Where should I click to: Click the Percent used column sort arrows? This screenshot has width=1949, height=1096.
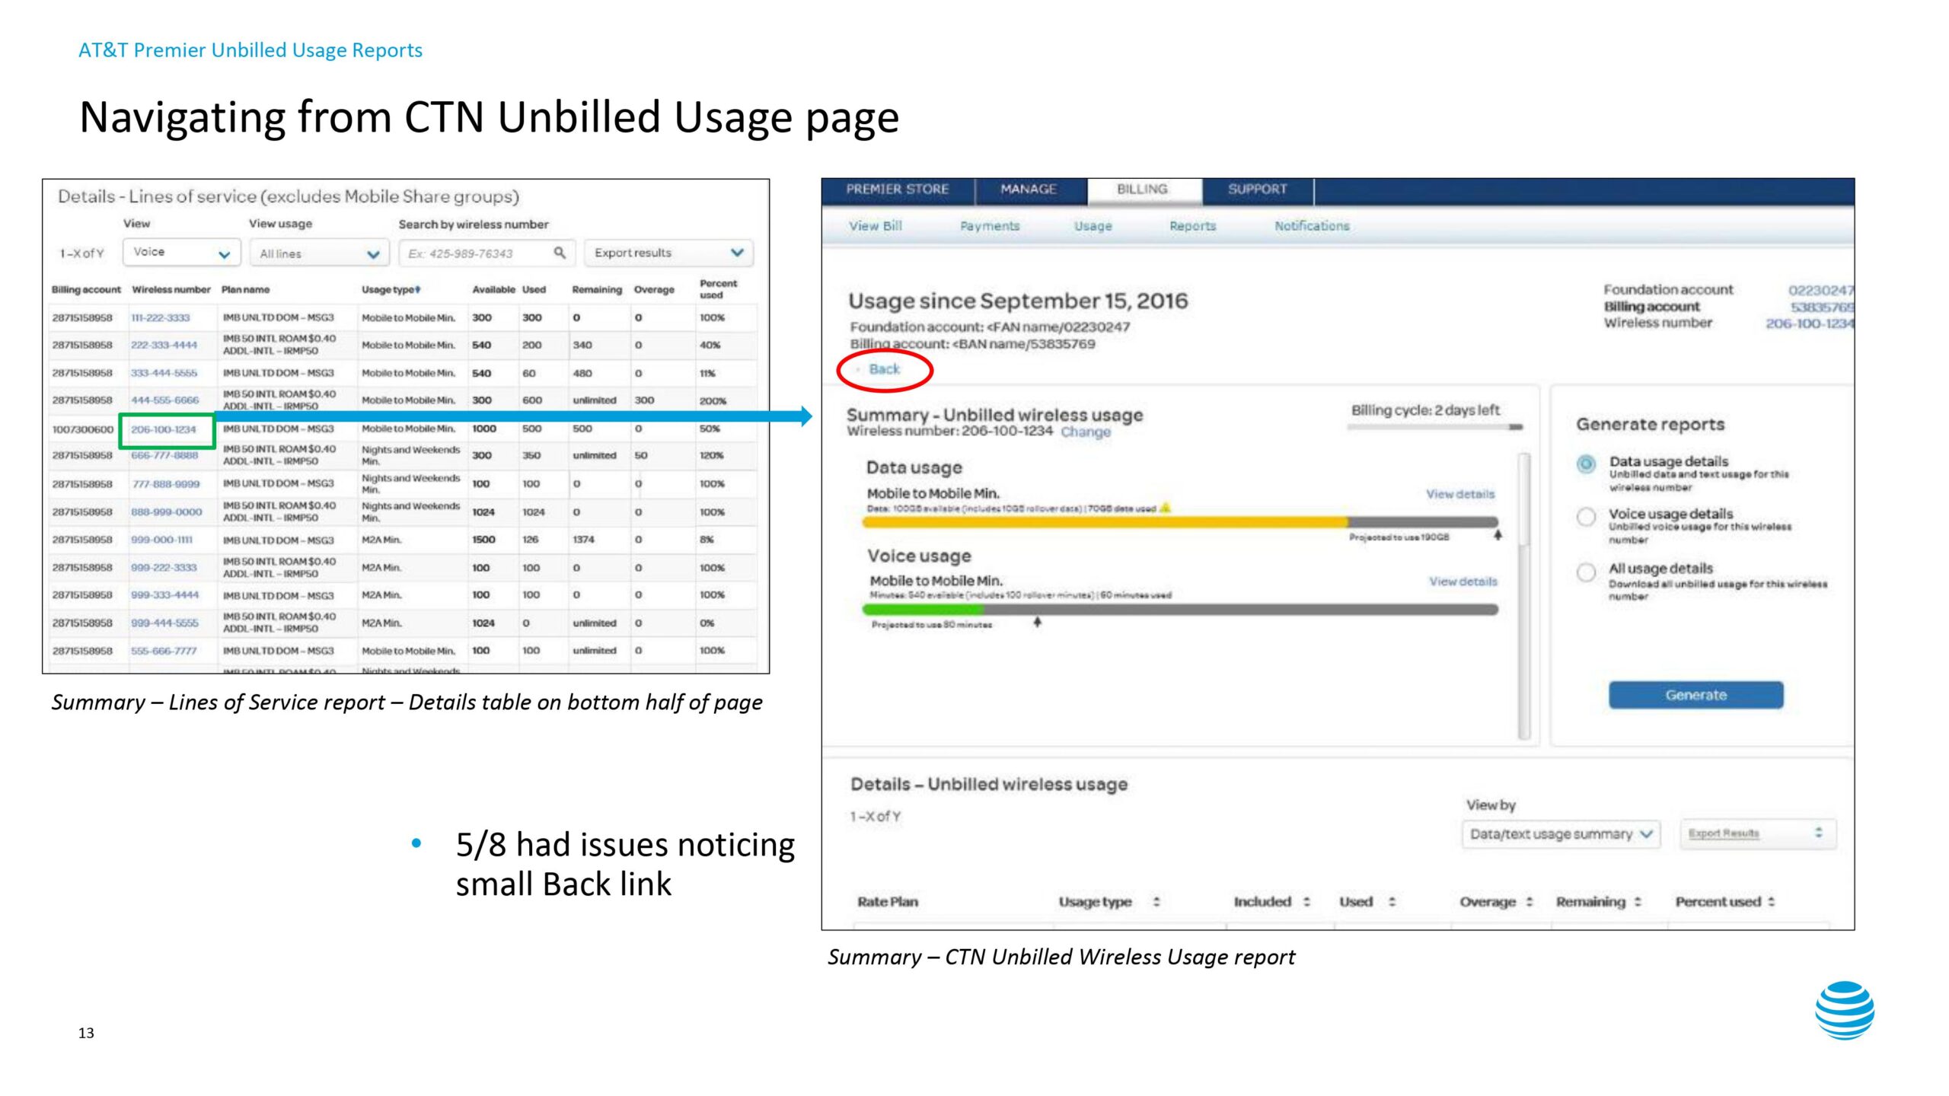1772,902
